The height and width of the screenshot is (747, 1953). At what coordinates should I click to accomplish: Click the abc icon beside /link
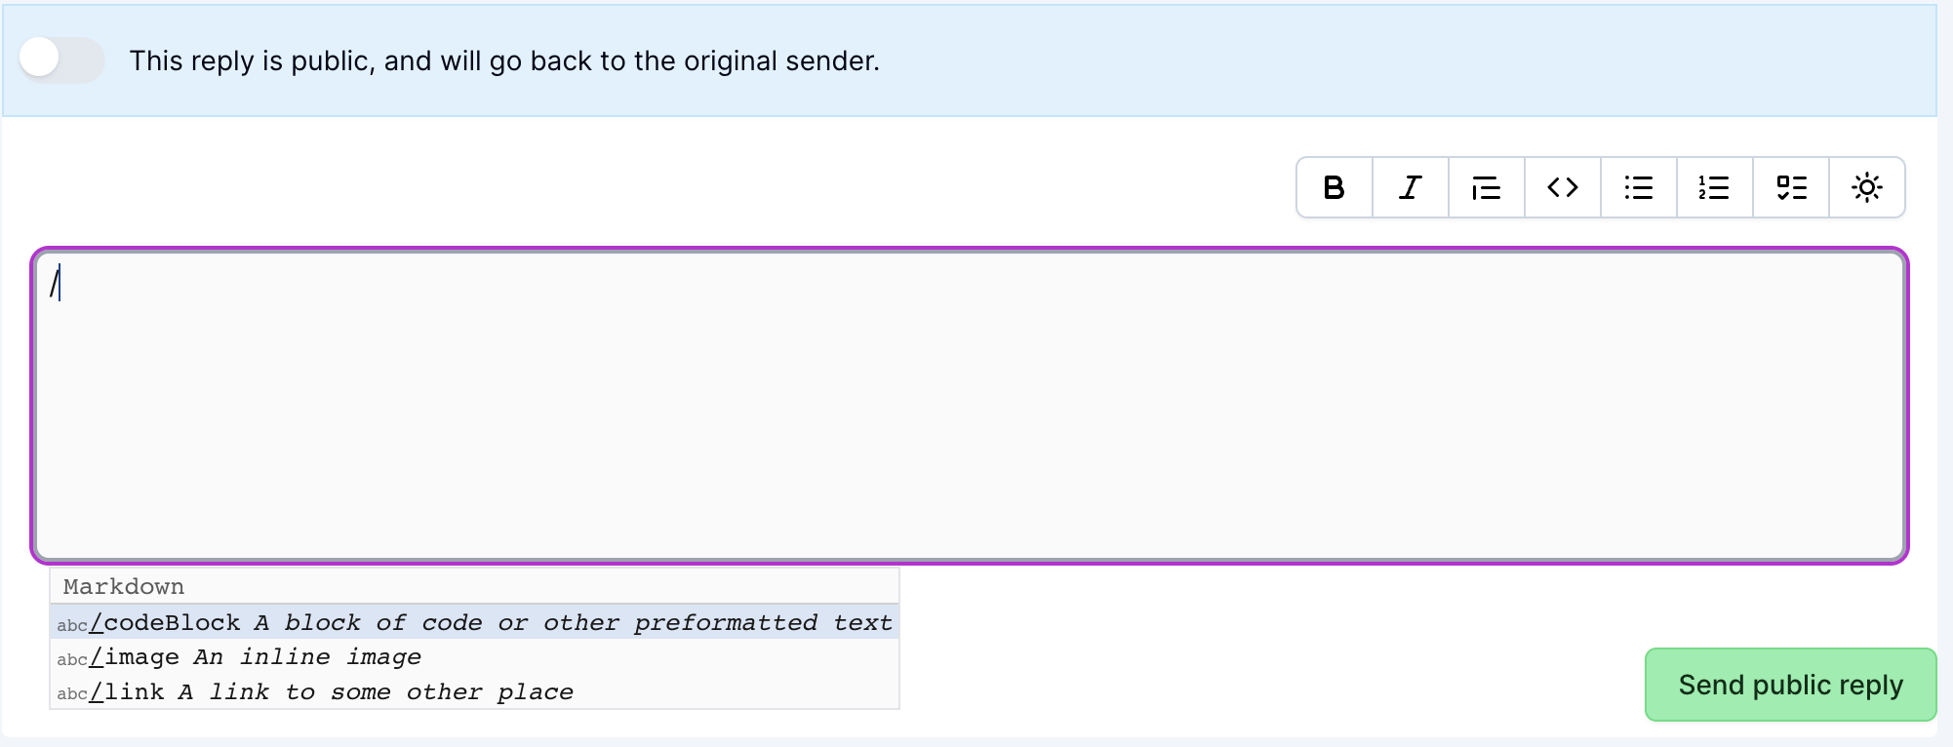(72, 694)
